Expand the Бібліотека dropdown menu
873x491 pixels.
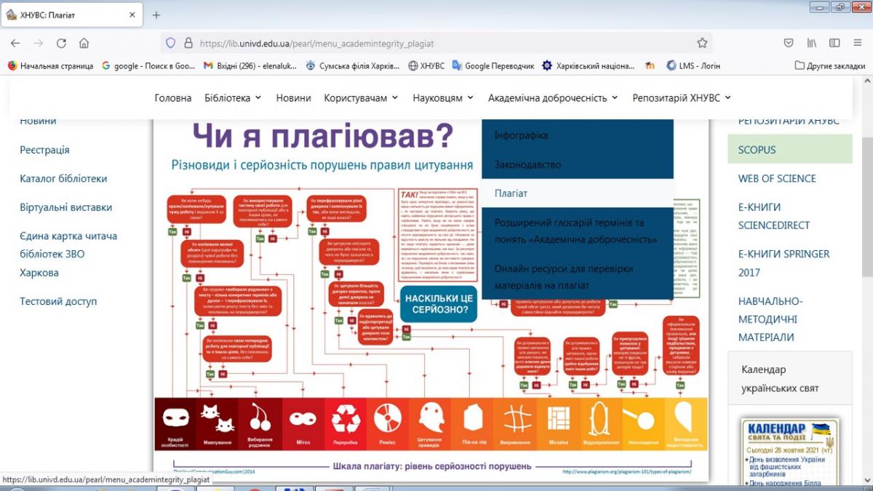[x=233, y=97]
